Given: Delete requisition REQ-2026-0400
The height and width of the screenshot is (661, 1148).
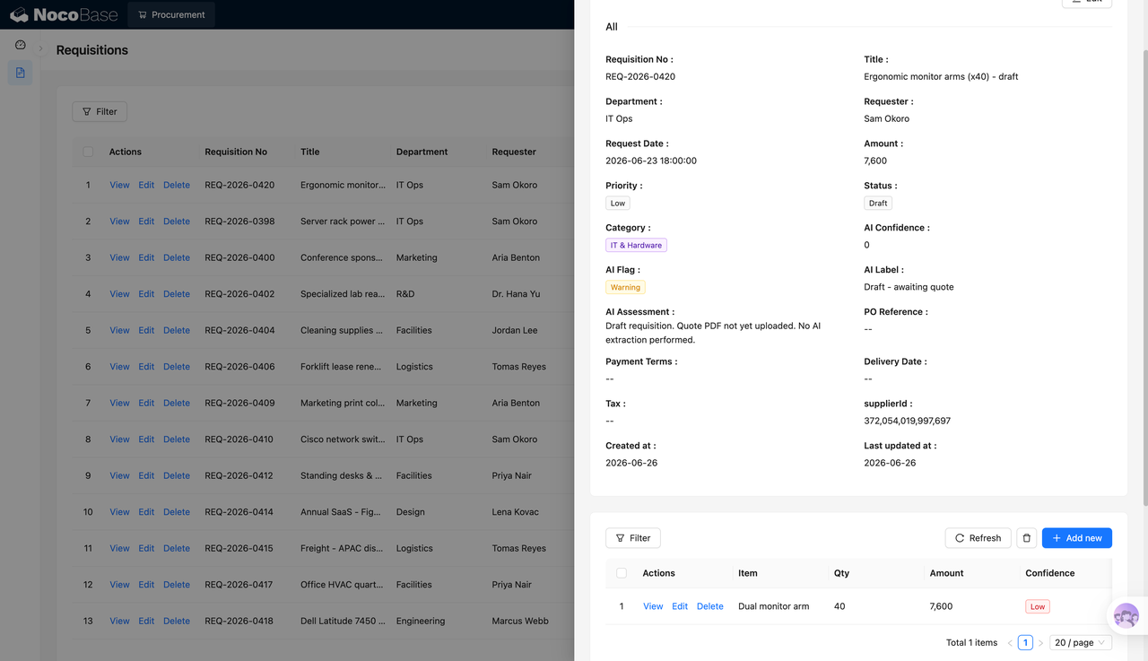Looking at the screenshot, I should click(x=177, y=257).
